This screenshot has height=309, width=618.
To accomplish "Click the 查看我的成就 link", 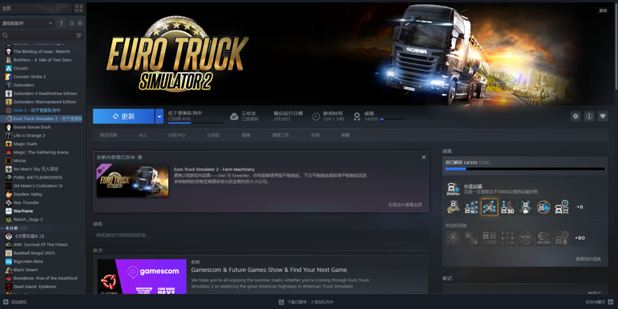I will click(x=588, y=259).
